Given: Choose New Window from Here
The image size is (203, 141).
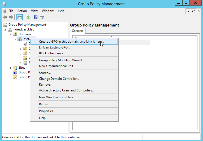Looking at the screenshot, I should click(74, 97).
